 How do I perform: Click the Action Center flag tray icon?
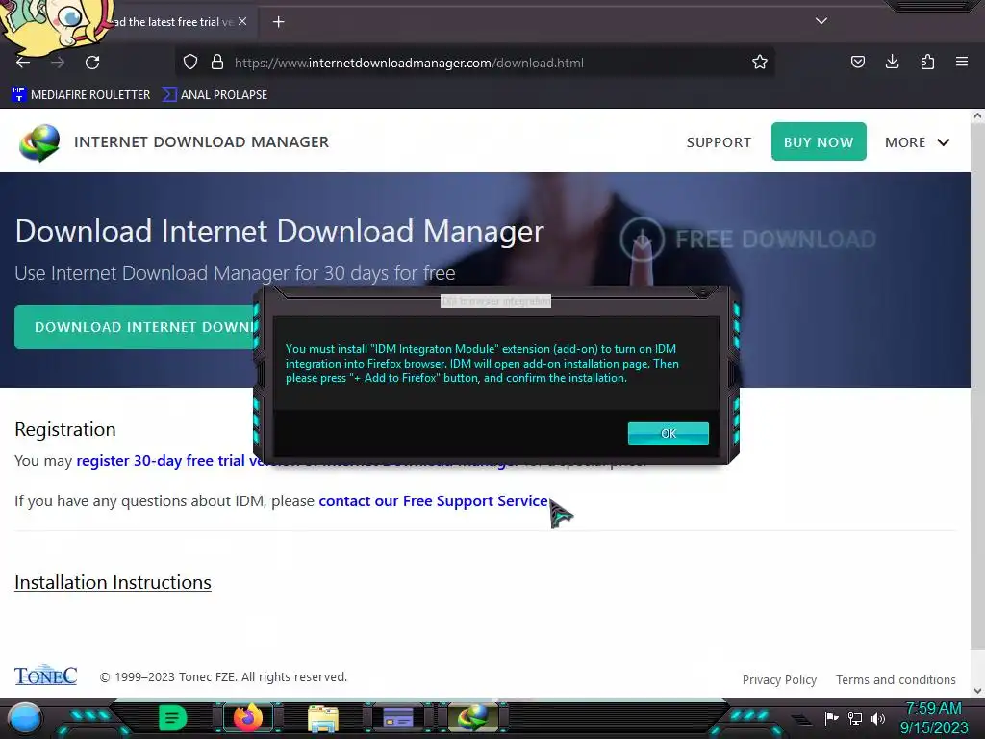tap(831, 718)
